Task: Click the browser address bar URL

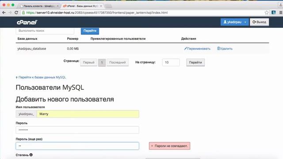Action: pyautogui.click(x=97, y=13)
